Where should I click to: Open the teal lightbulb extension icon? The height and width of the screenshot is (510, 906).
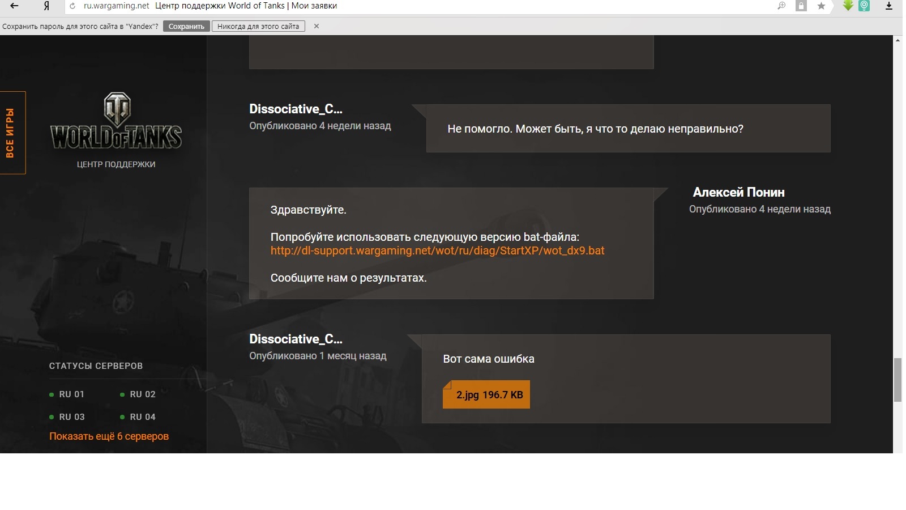point(864,6)
